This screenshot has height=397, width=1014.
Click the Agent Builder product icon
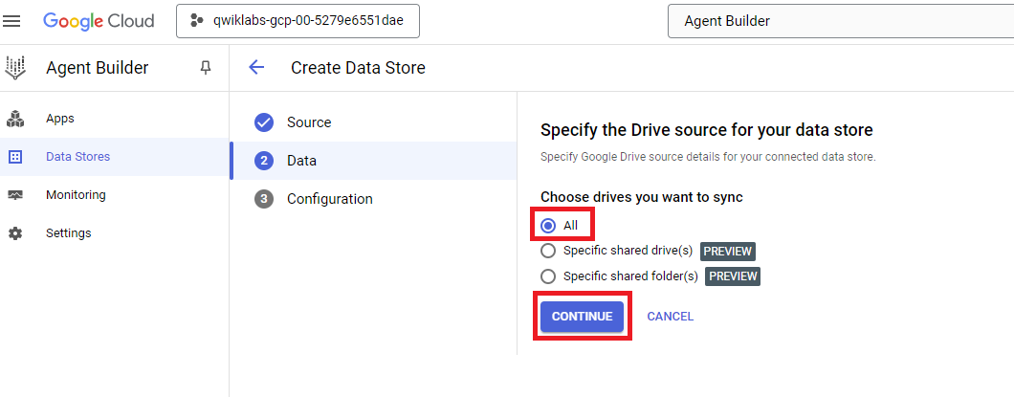click(15, 68)
